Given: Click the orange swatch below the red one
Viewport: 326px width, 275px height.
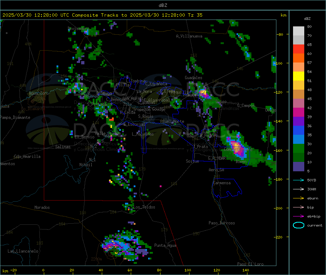Looking at the screenshot, I should (x=298, y=58).
